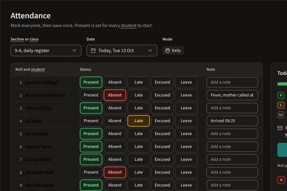
Task: Click the calendar icon on Daily mode button
Action: coord(167,51)
